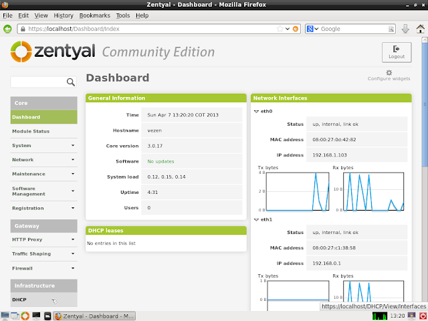This screenshot has width=428, height=321.
Task: Expand Software Management sidebar menu
Action: tap(43, 191)
